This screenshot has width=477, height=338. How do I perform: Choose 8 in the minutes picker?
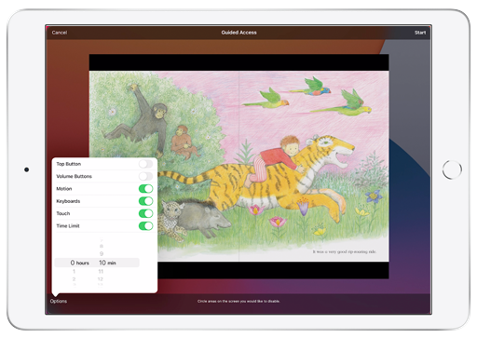coord(102,246)
